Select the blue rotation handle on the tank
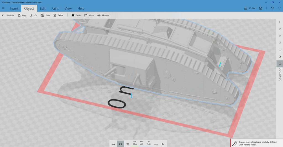 tap(220, 65)
